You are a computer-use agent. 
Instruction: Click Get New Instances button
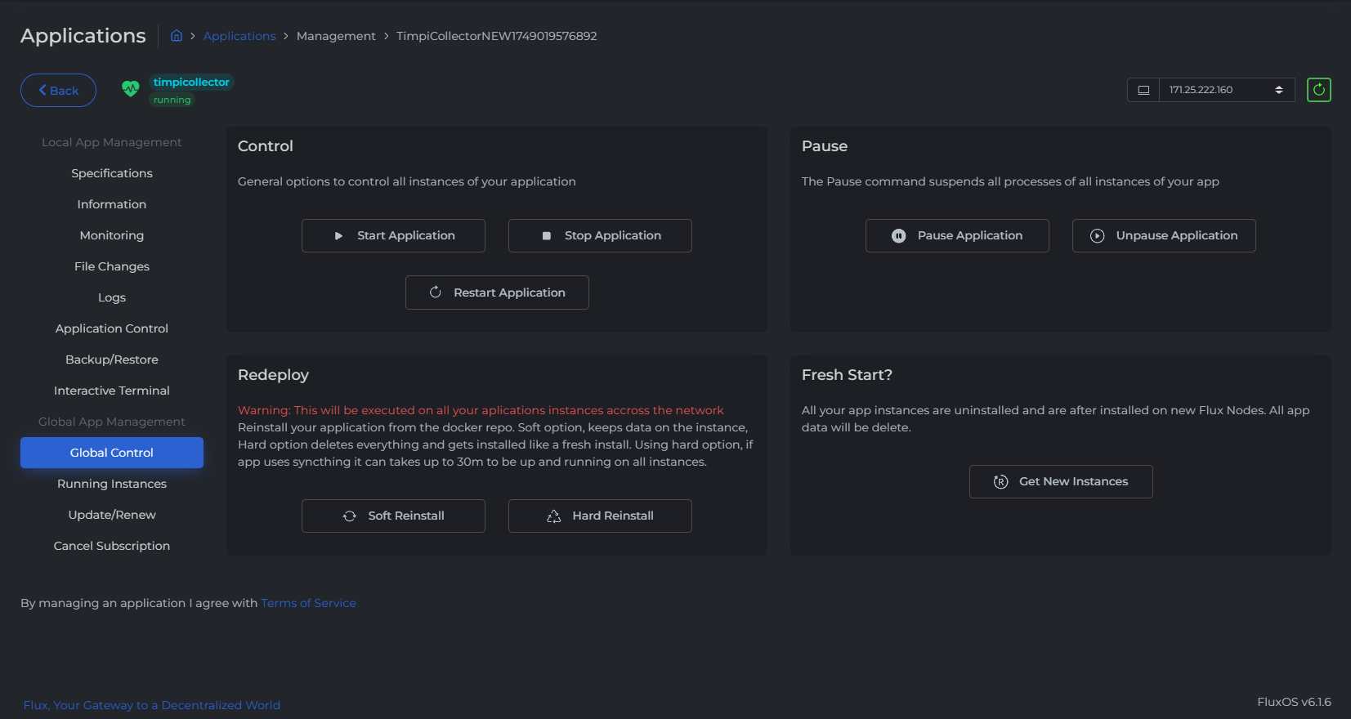point(1061,482)
